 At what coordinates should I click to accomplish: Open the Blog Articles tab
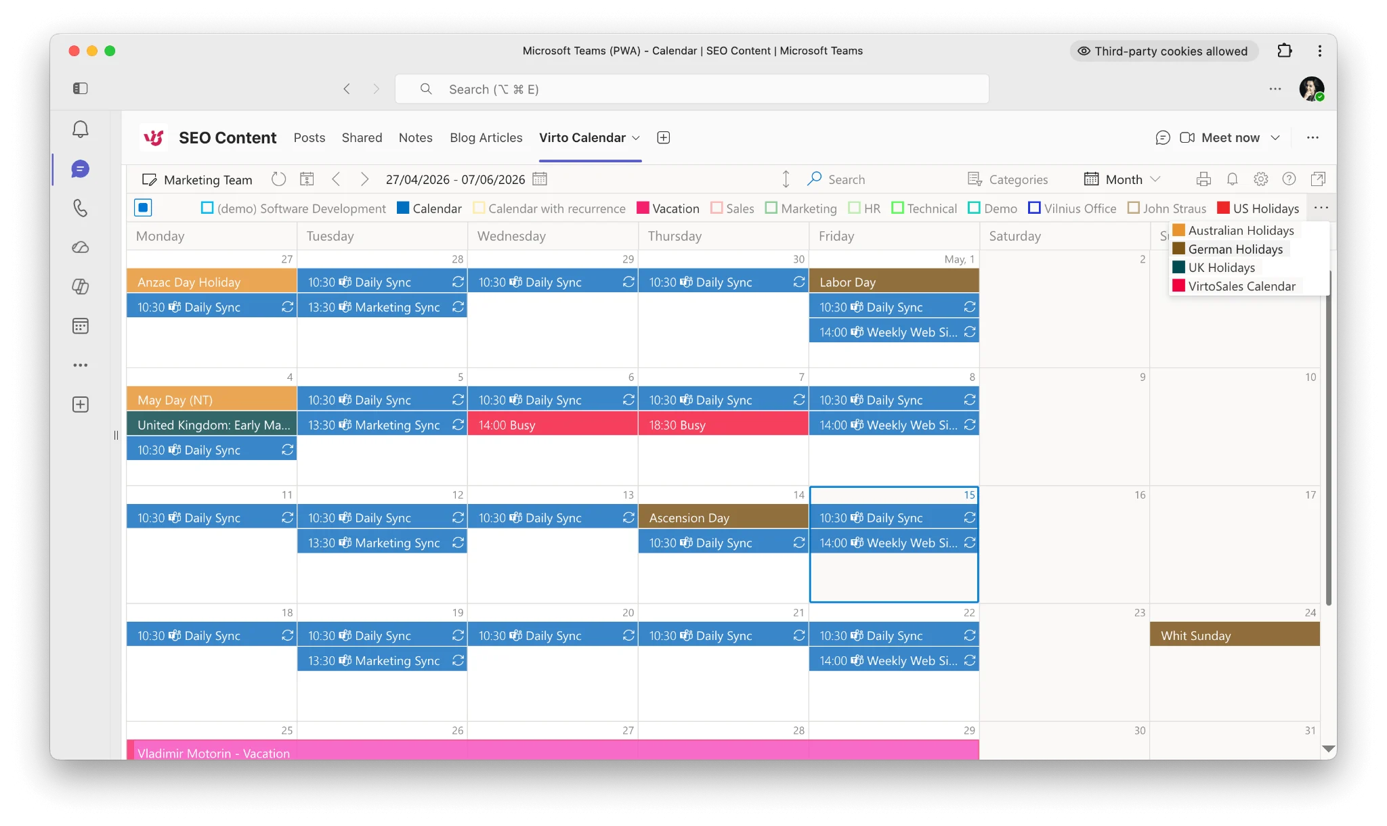[x=486, y=138]
